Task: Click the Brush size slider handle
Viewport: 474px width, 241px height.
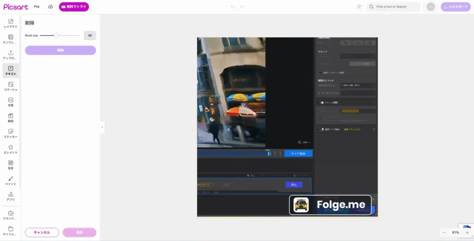Action: click(x=56, y=36)
